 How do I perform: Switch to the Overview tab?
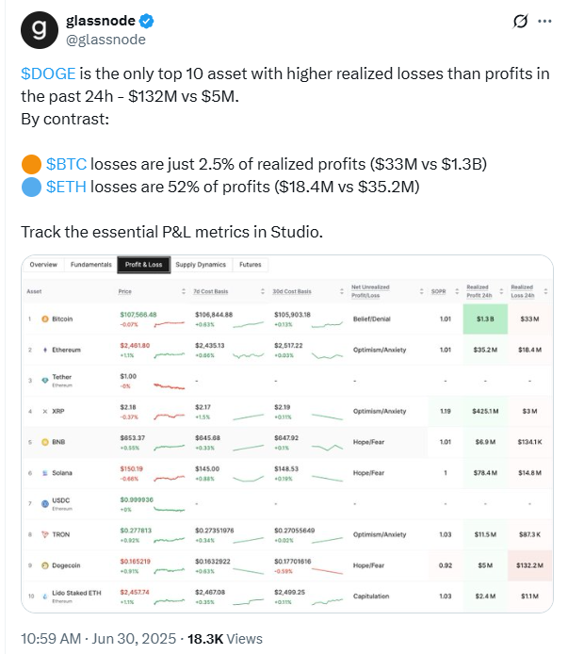coord(44,265)
